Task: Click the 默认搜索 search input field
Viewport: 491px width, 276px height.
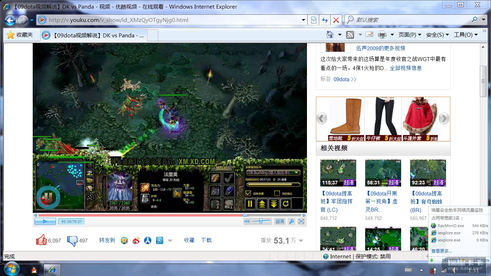Action: coord(412,20)
